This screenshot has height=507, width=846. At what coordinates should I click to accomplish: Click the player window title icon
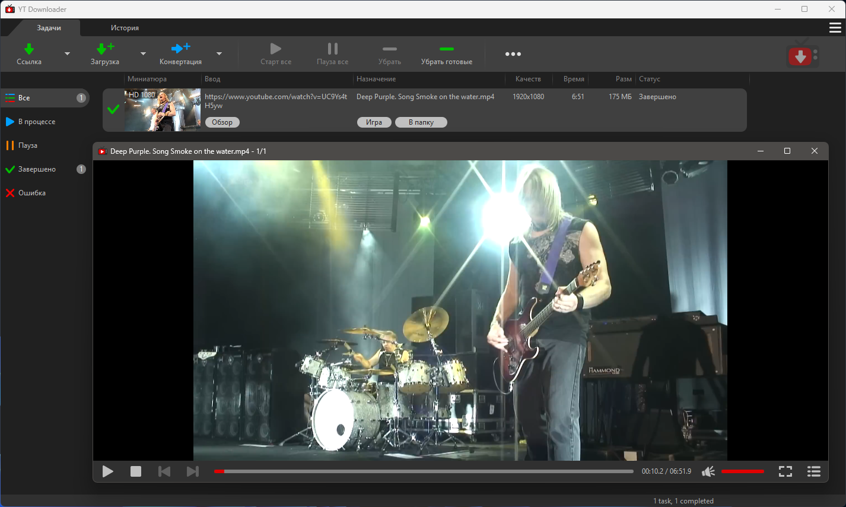point(102,151)
